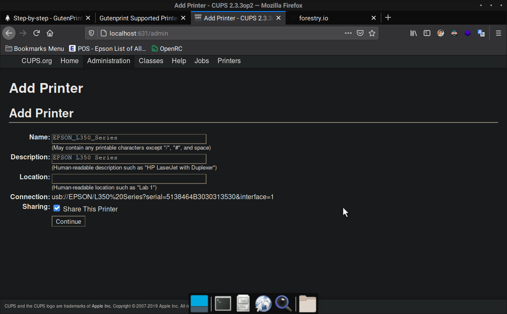Screen dimensions: 507x314
Task: Close the Gutenprint Supported Printers tab
Action: click(x=183, y=18)
